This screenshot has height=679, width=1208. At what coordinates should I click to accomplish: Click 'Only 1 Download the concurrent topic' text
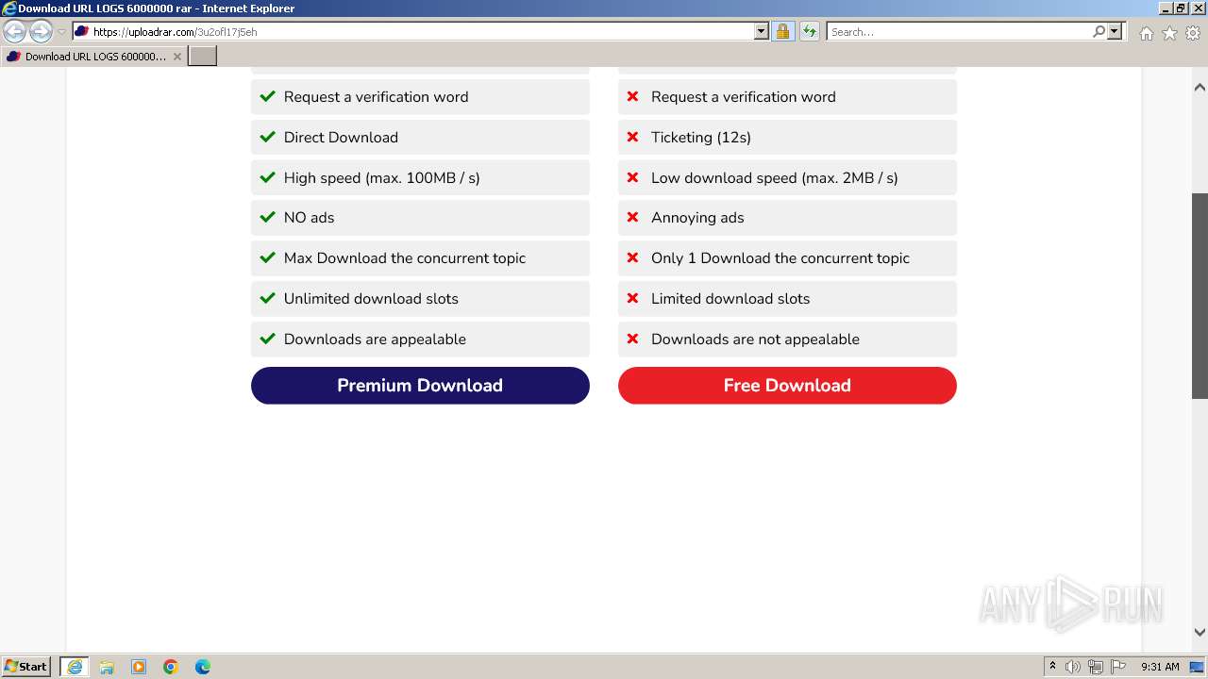pyautogui.click(x=780, y=258)
